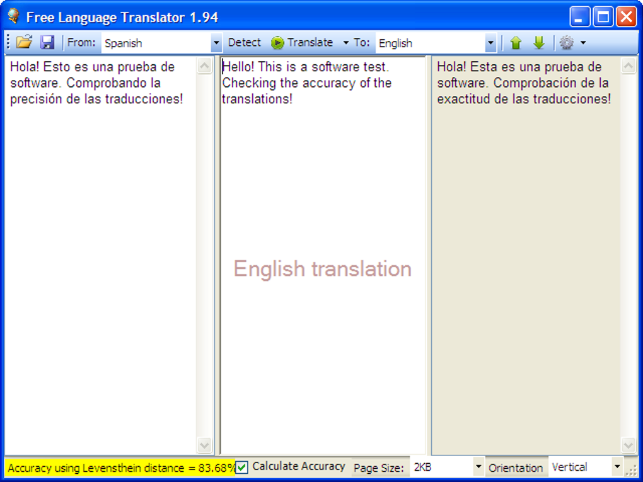Screen dimensions: 643x482
Task: Click the green down arrow icon
Action: click(x=539, y=42)
